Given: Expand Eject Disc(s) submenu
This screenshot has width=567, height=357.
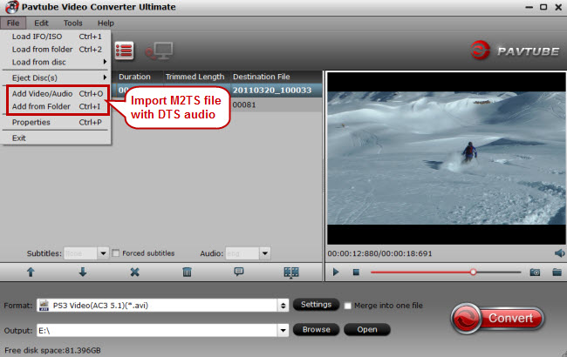Looking at the screenshot, I should [x=57, y=77].
